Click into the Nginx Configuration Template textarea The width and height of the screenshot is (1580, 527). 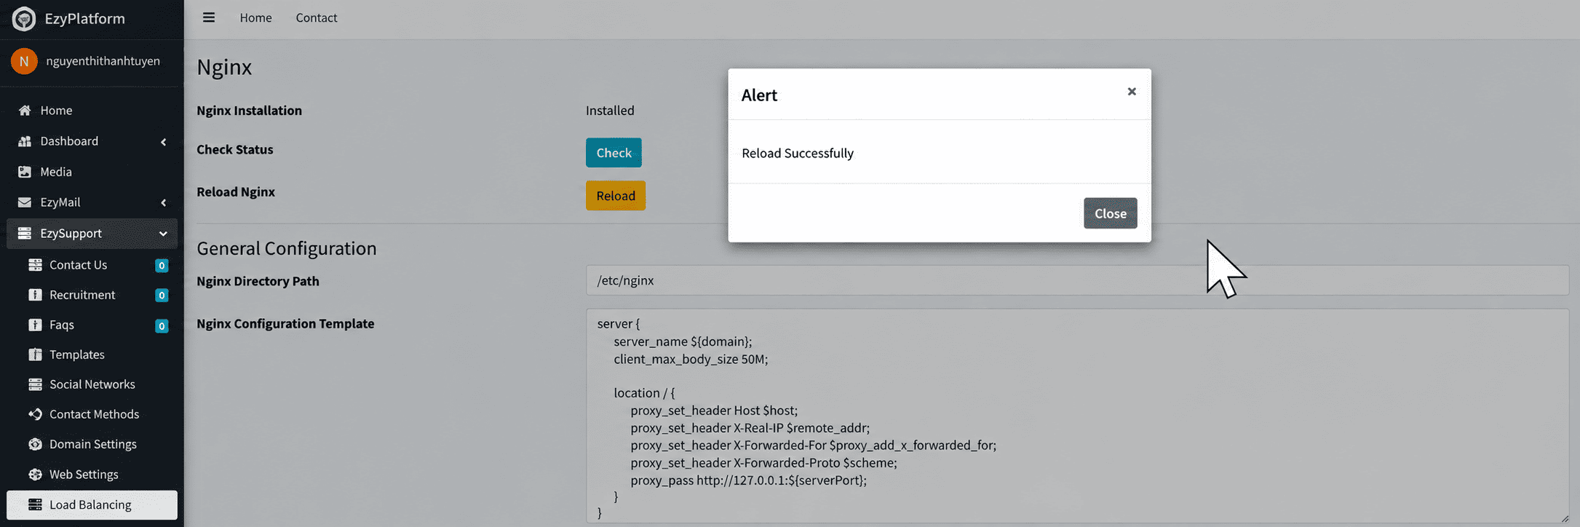click(1077, 416)
